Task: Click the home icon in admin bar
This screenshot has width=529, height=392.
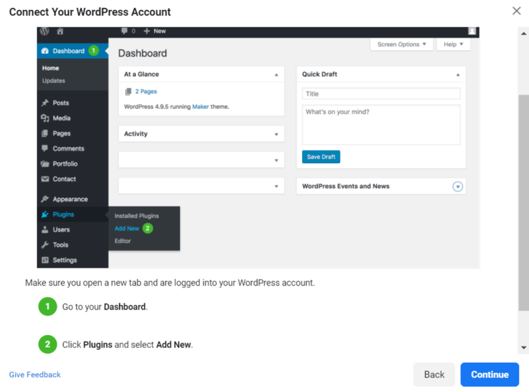Action: [x=60, y=31]
